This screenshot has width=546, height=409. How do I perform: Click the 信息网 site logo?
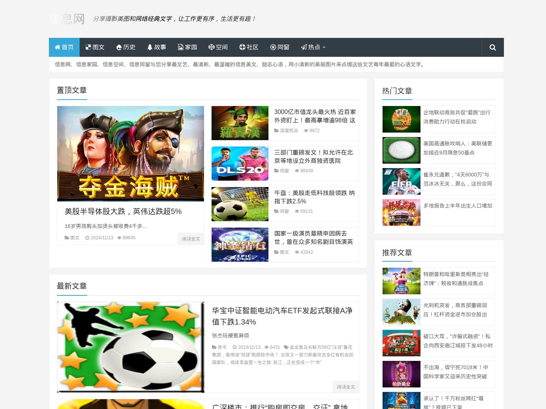click(x=67, y=19)
